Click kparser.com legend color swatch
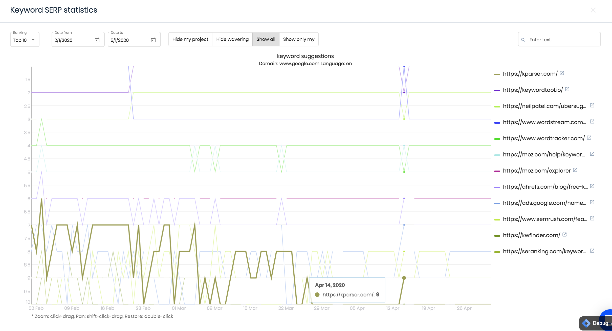Screen dimensions: 612x331 [x=497, y=74]
